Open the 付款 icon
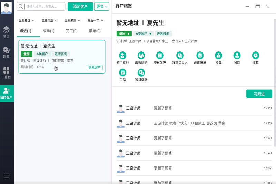This screenshot has width=276, height=184. [122, 72]
